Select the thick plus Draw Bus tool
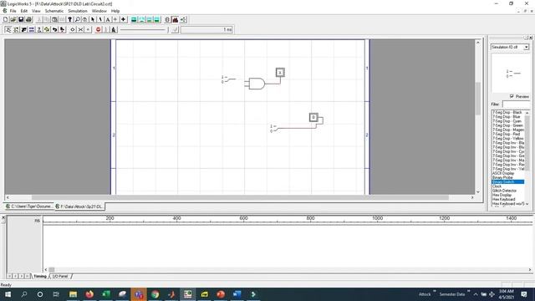The height and width of the screenshot is (301, 535). [123, 20]
